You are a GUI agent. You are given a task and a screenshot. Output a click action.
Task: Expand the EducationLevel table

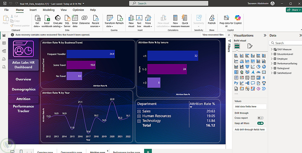(x=272, y=54)
